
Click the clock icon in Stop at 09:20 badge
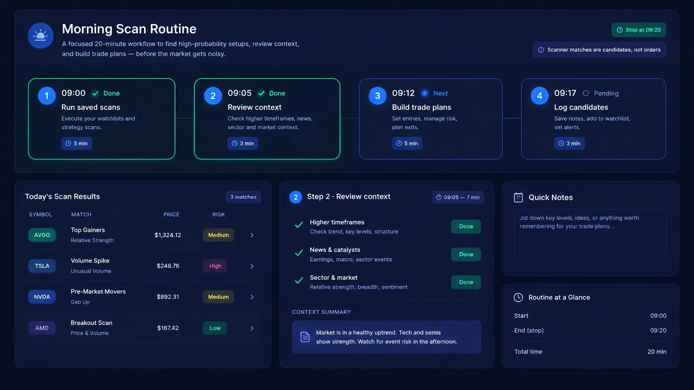620,30
